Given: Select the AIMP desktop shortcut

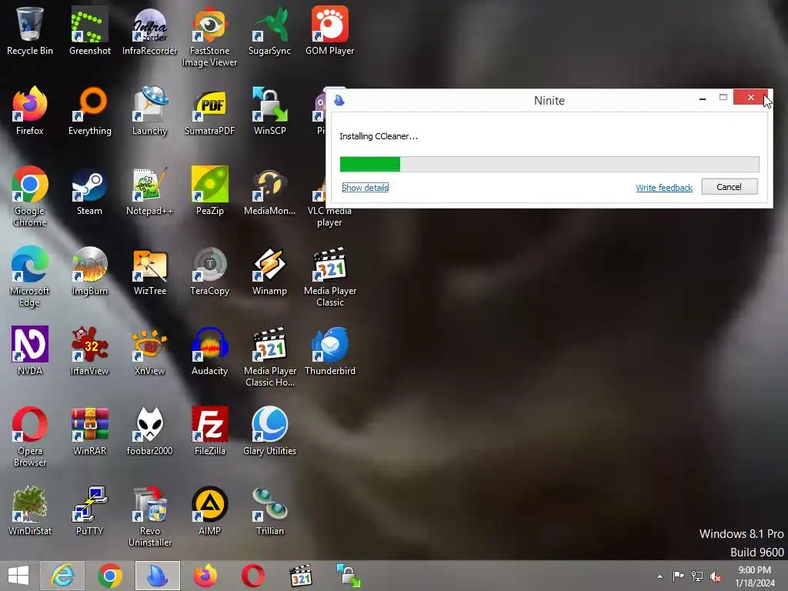Looking at the screenshot, I should tap(209, 511).
